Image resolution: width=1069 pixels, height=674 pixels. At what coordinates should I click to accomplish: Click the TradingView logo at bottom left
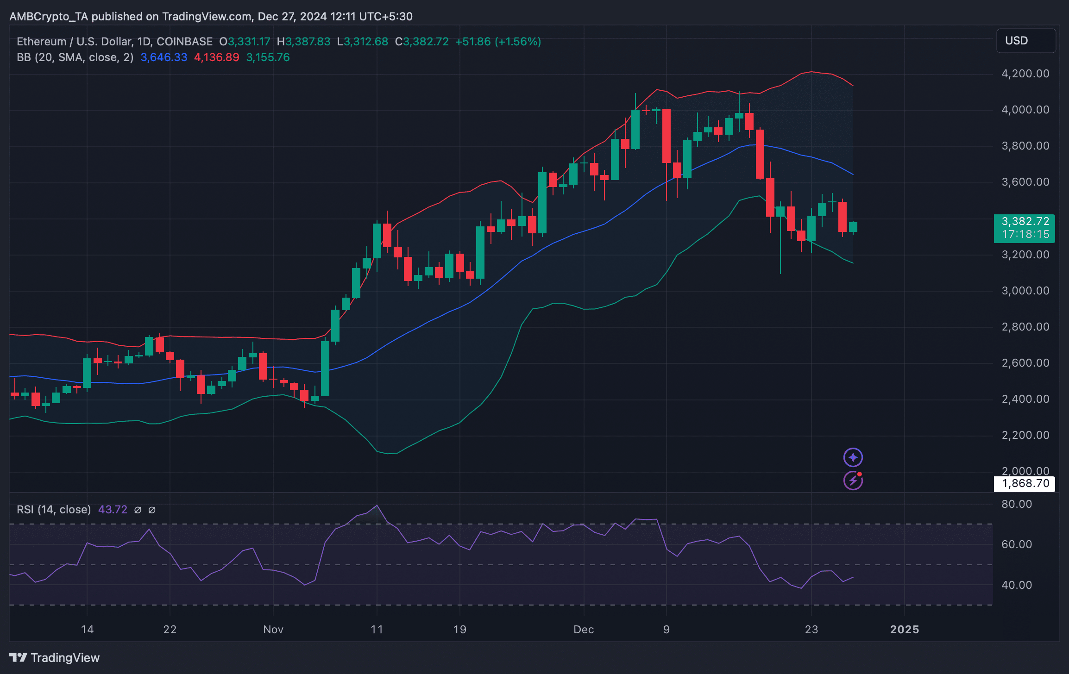click(19, 657)
